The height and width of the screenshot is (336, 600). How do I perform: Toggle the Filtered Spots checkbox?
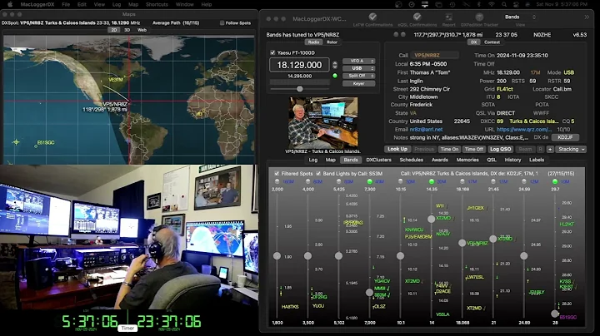tap(277, 173)
